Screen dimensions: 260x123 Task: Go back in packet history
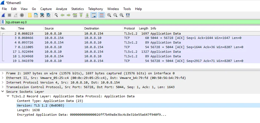(x=62, y=15)
